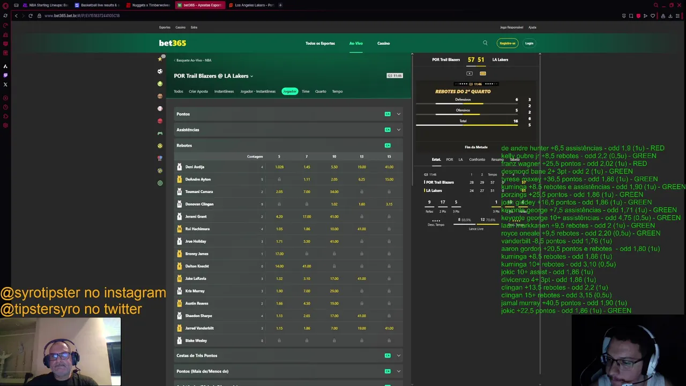Open X (Twitter) icon in browser sidebar
The height and width of the screenshot is (386, 686).
pos(5,84)
